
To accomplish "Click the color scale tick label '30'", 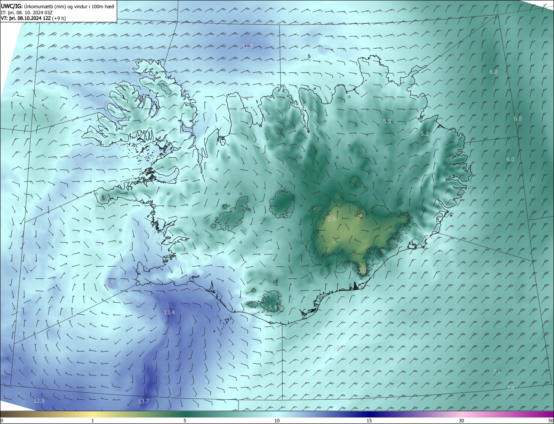I will 461,421.
